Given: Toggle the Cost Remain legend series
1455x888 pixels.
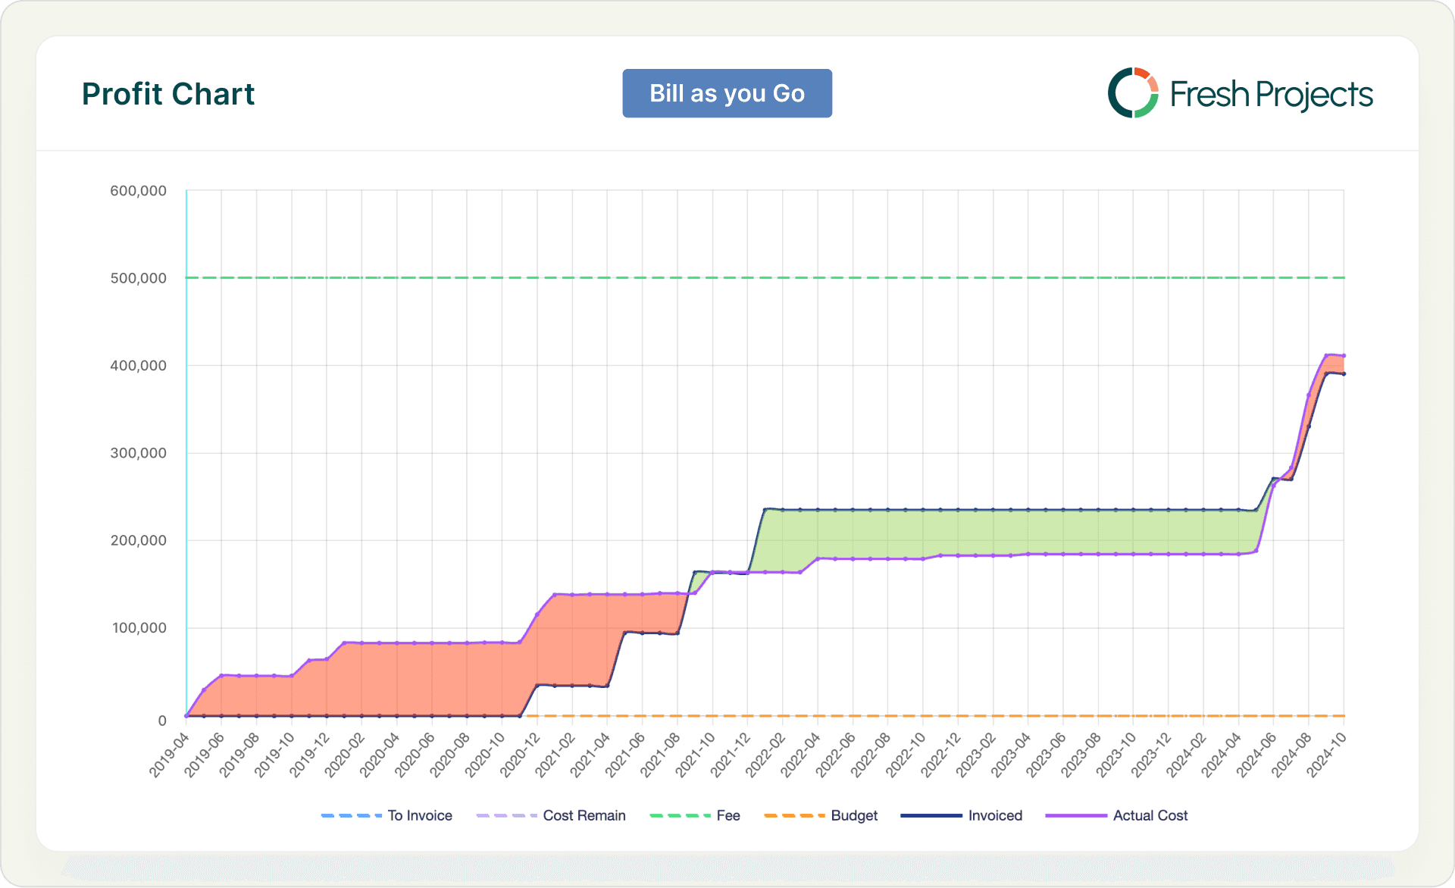Looking at the screenshot, I should [584, 815].
